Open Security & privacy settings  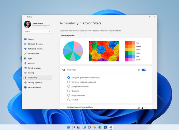38,82
